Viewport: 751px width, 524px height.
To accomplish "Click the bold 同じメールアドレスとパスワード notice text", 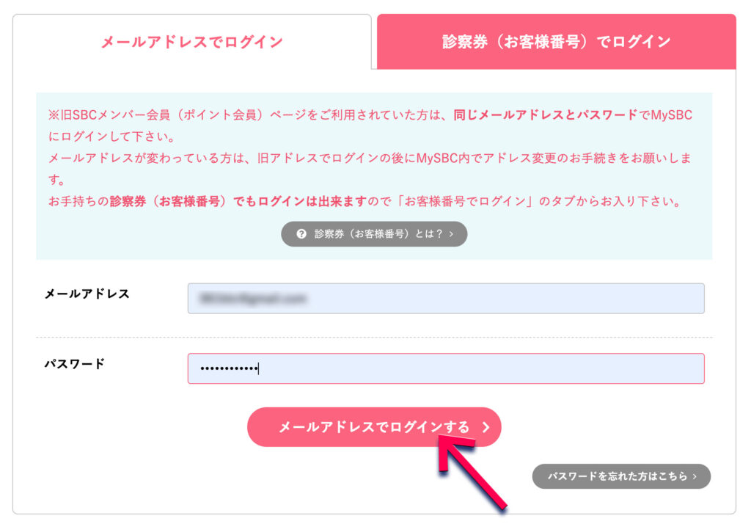I will coord(546,115).
